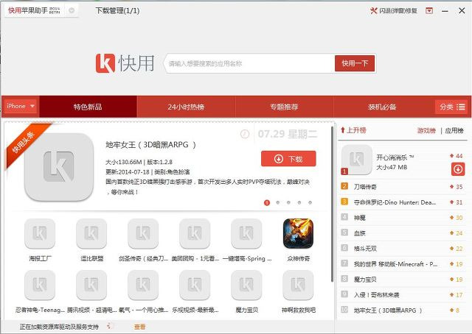Focus the app name search field

(x=250, y=63)
